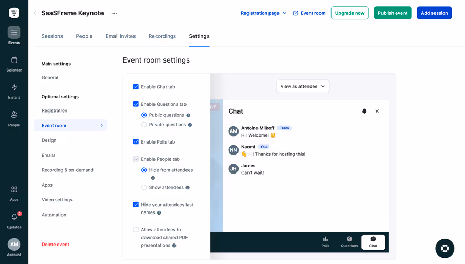
Task: Close the Chat preview panel with X
Action: click(377, 111)
